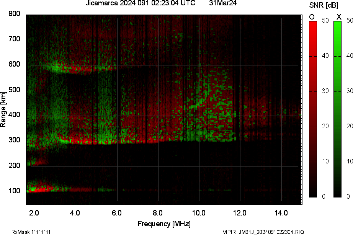Click the VIPIR .RIQ filename text
Image resolution: width=353 pixels, height=235 pixels.
[263, 232]
